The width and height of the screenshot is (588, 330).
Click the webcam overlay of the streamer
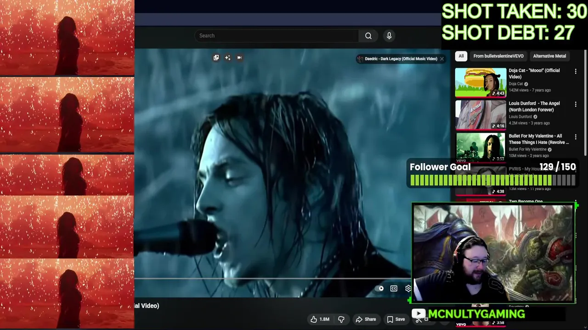pyautogui.click(x=493, y=253)
